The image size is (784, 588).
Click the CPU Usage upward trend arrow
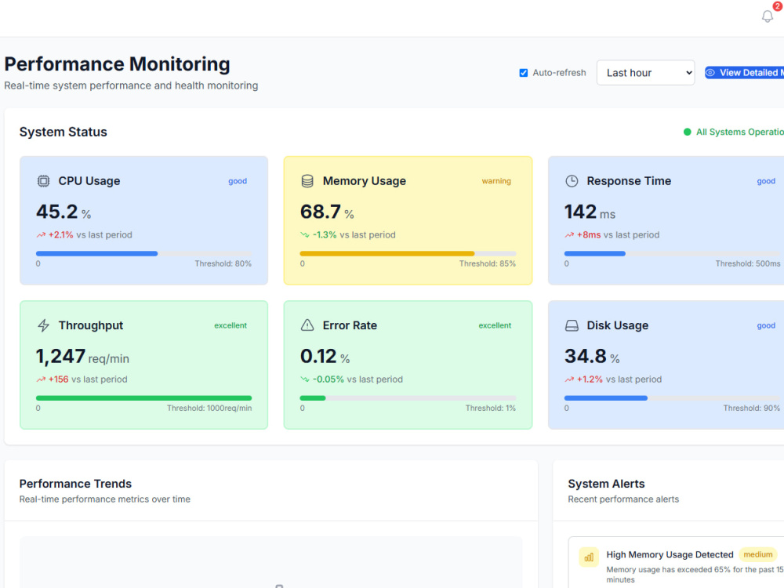coord(41,235)
